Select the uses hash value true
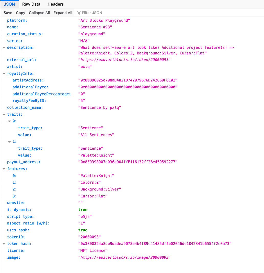Viewport: 264px width, 273px height. pos(83,230)
